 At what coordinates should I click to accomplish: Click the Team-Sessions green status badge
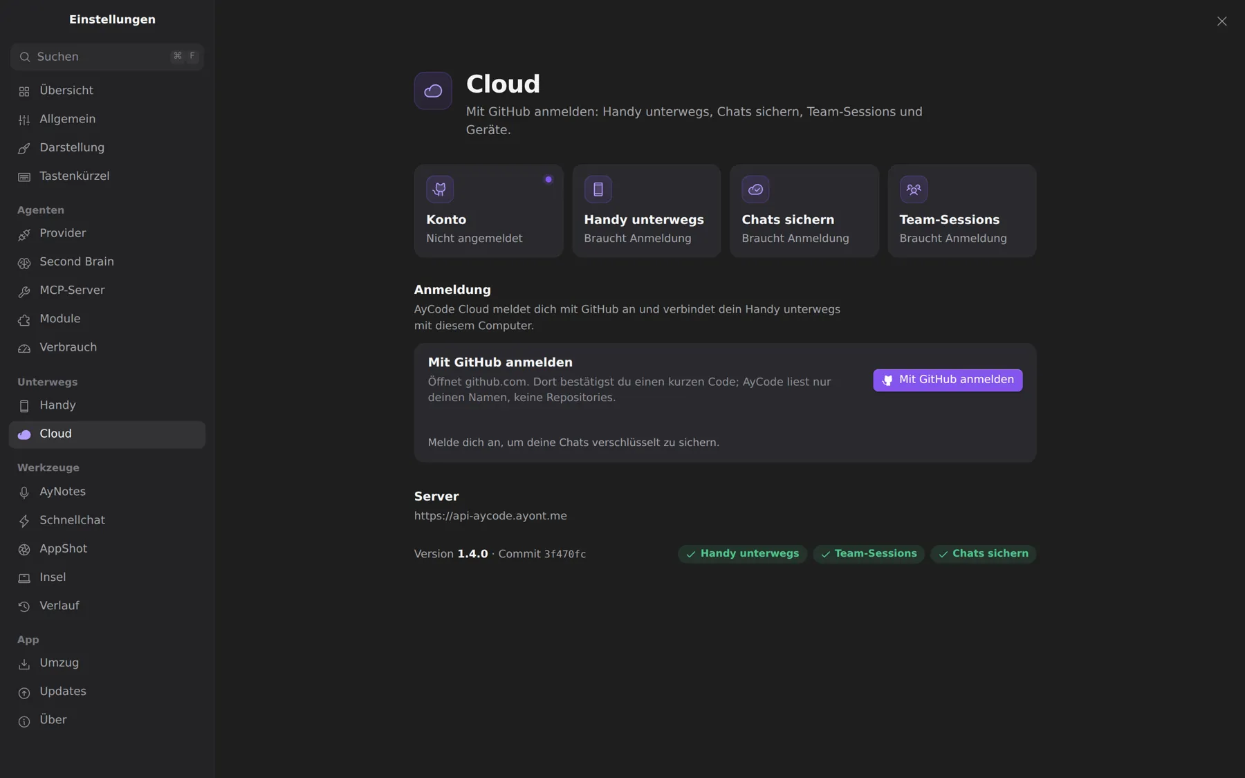(869, 554)
